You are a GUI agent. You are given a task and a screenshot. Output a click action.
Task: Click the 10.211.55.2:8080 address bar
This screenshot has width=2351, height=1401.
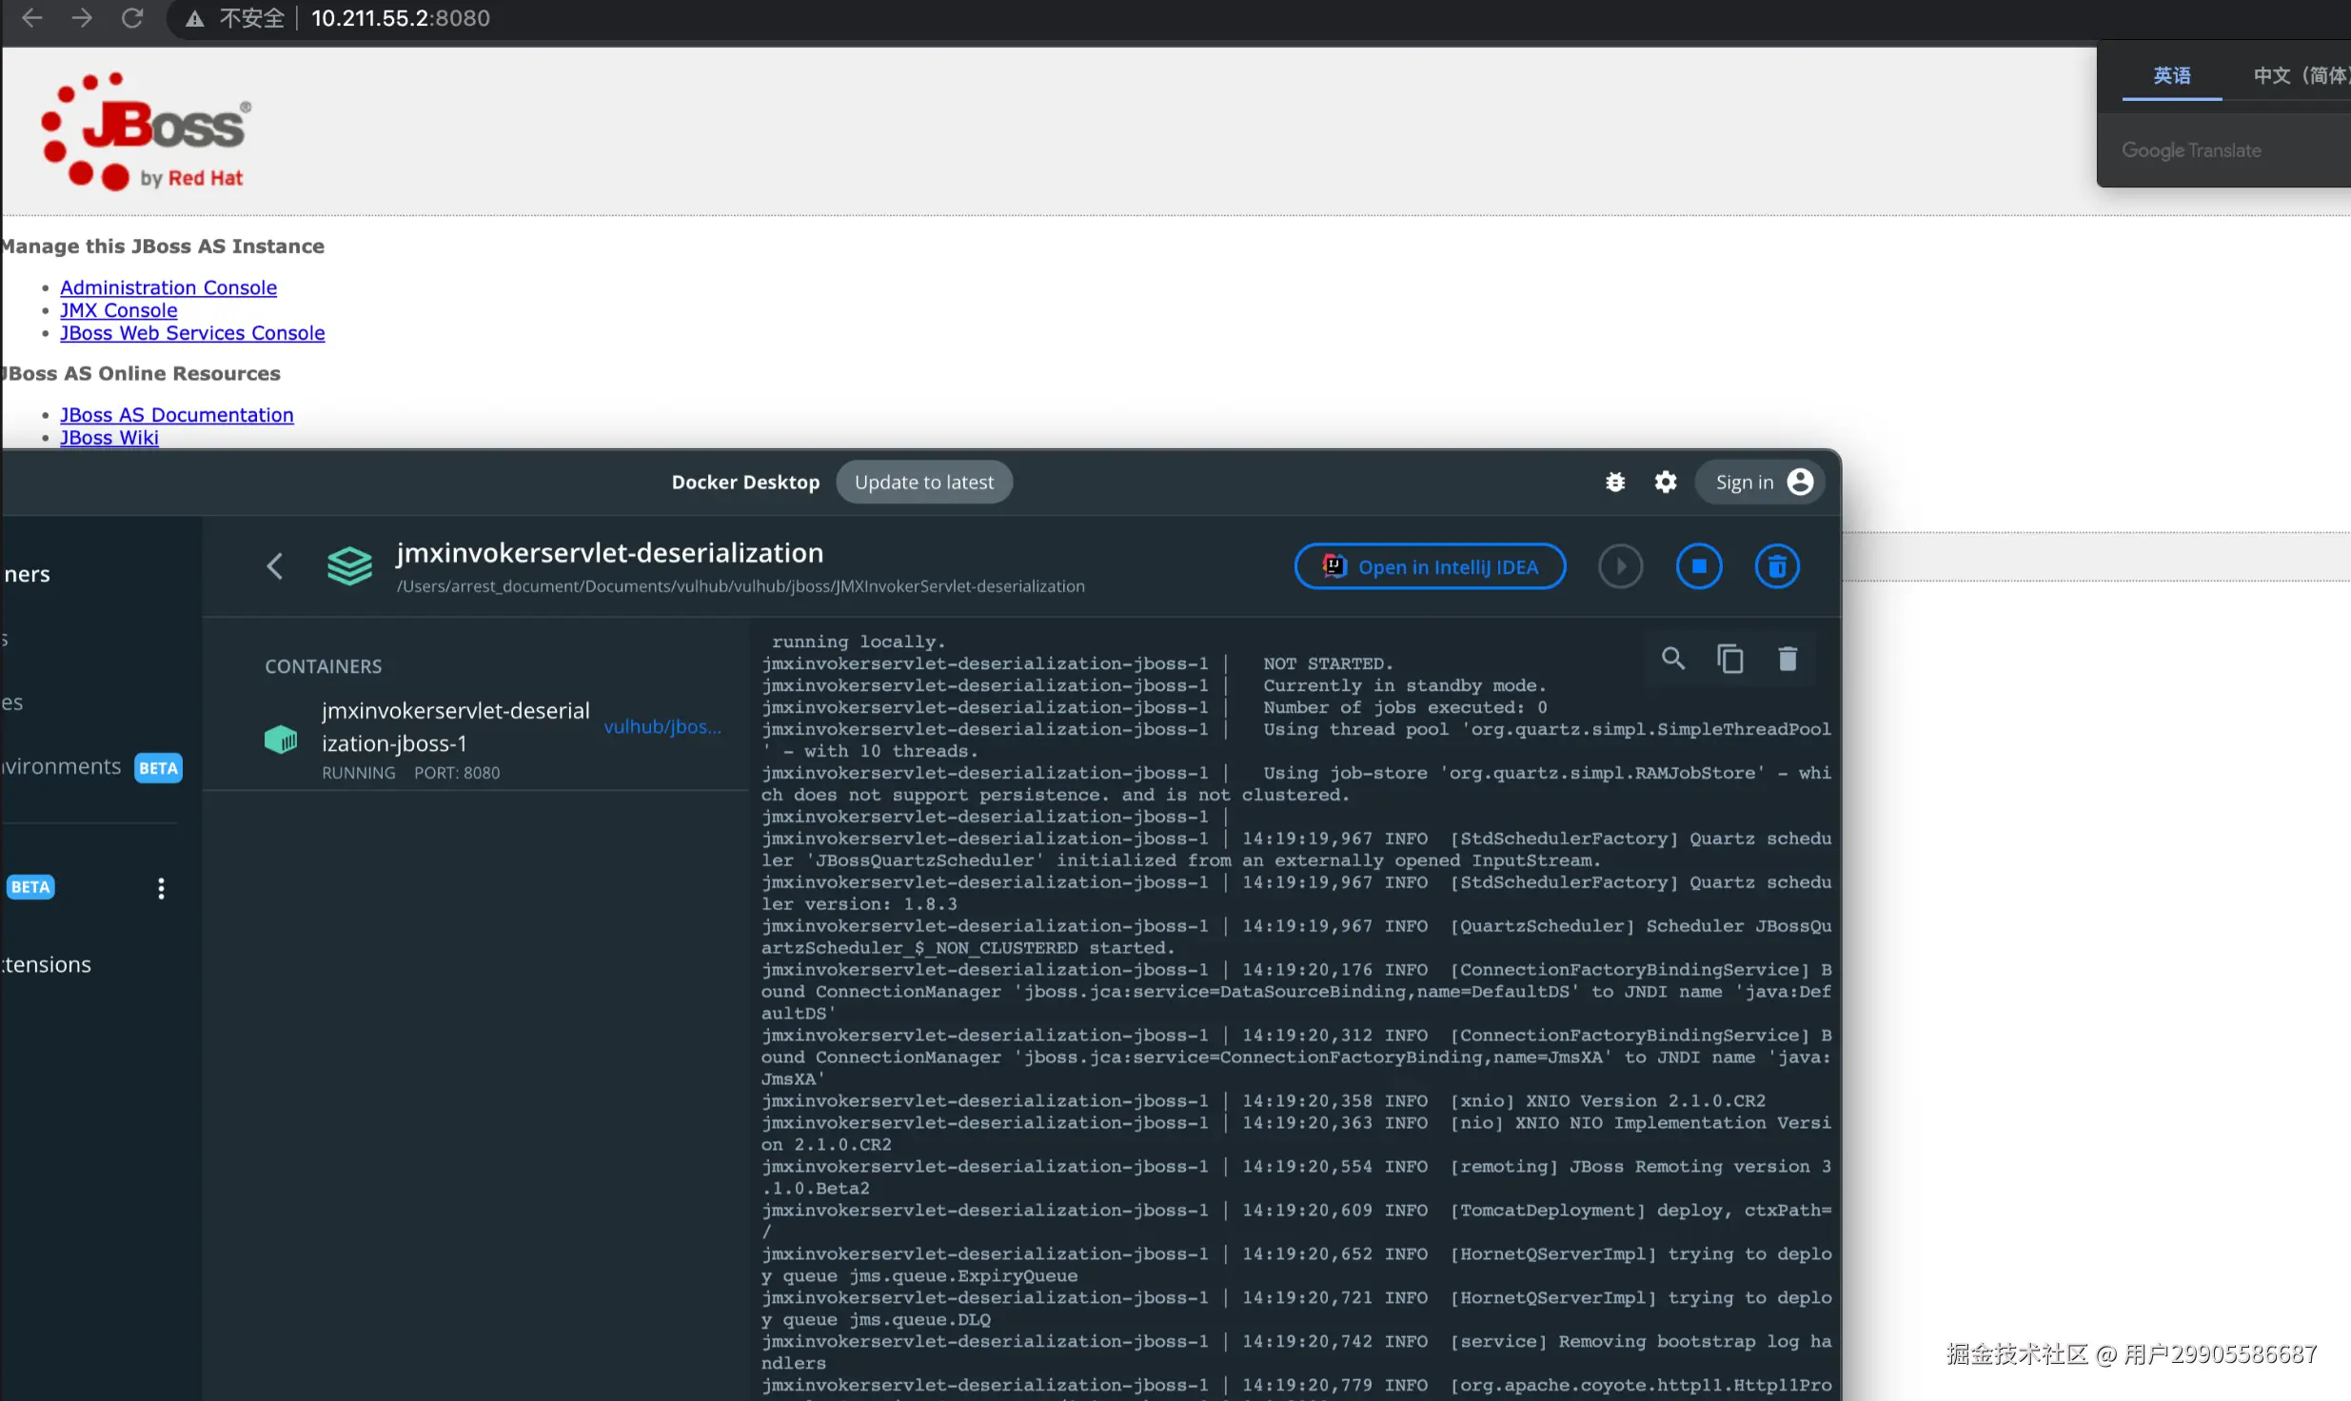tap(401, 18)
